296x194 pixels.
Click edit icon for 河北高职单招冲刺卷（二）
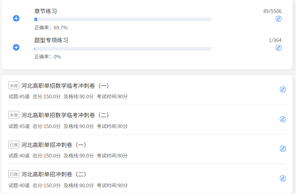click(x=283, y=178)
